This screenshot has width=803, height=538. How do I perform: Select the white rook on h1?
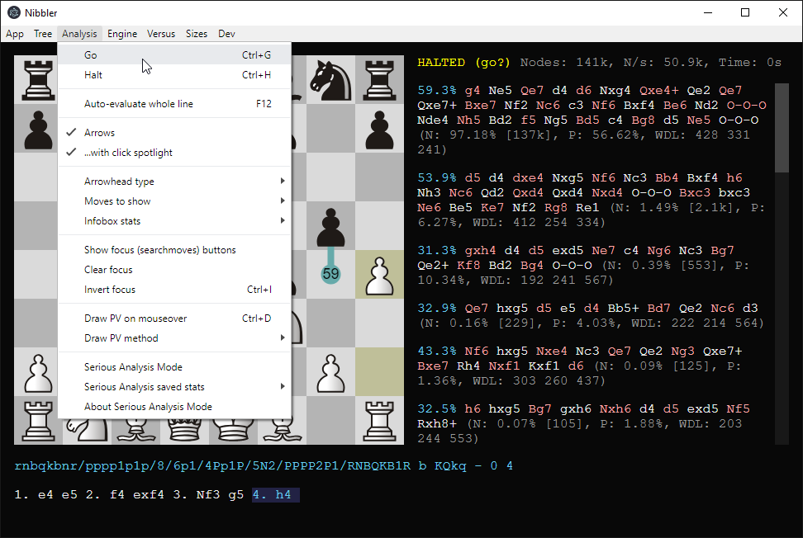tap(379, 421)
